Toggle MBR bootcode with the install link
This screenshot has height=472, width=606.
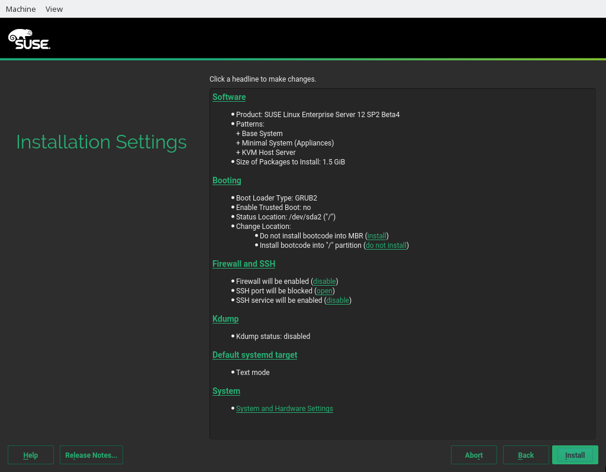click(x=377, y=236)
